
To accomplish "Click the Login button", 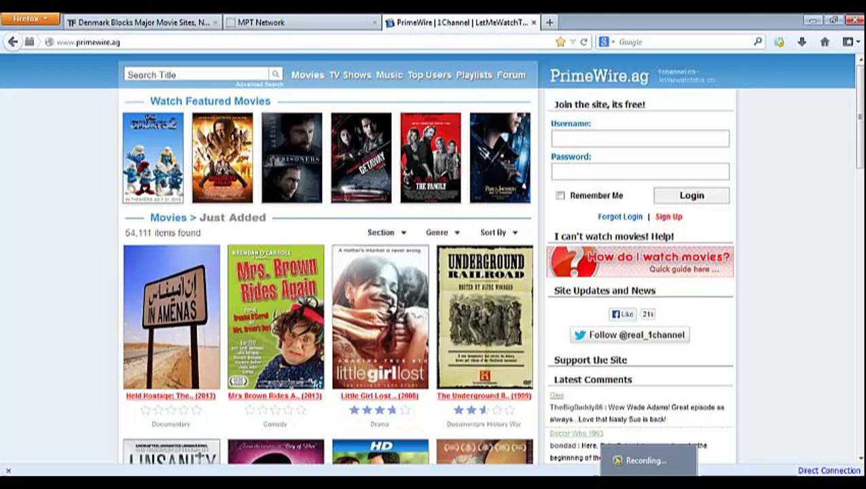I will tap(691, 196).
